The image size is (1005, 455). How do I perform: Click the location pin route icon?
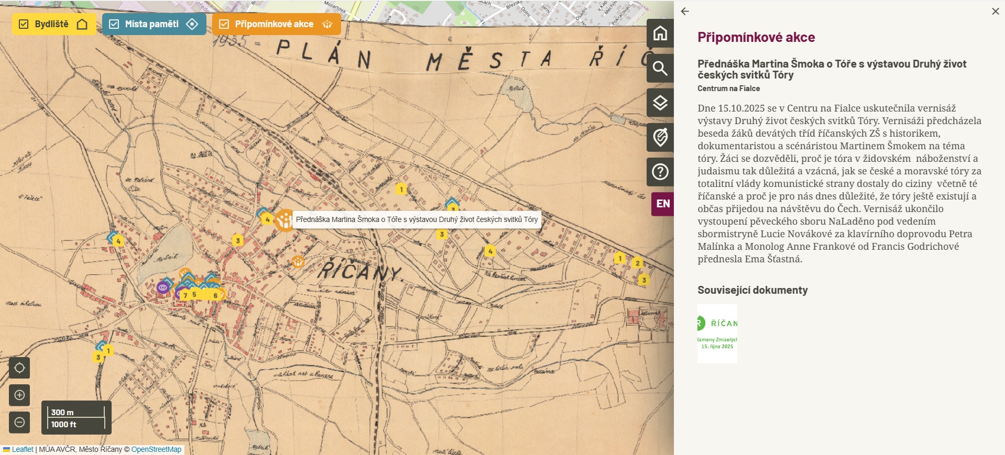point(660,137)
